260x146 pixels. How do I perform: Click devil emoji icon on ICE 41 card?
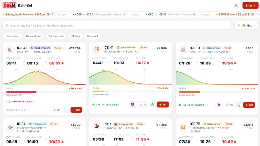click(x=132, y=104)
